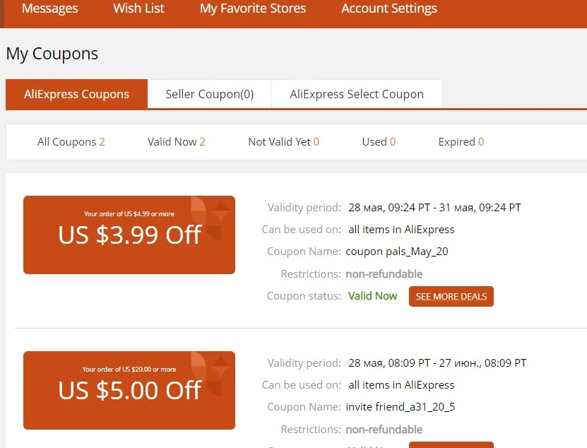Show Used coupons
The width and height of the screenshot is (587, 448).
click(379, 142)
